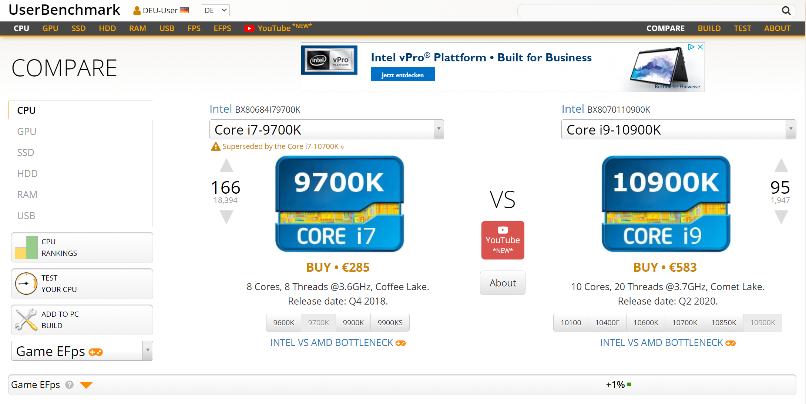Open the Game EFps help question mark
The width and height of the screenshot is (806, 404).
click(69, 385)
